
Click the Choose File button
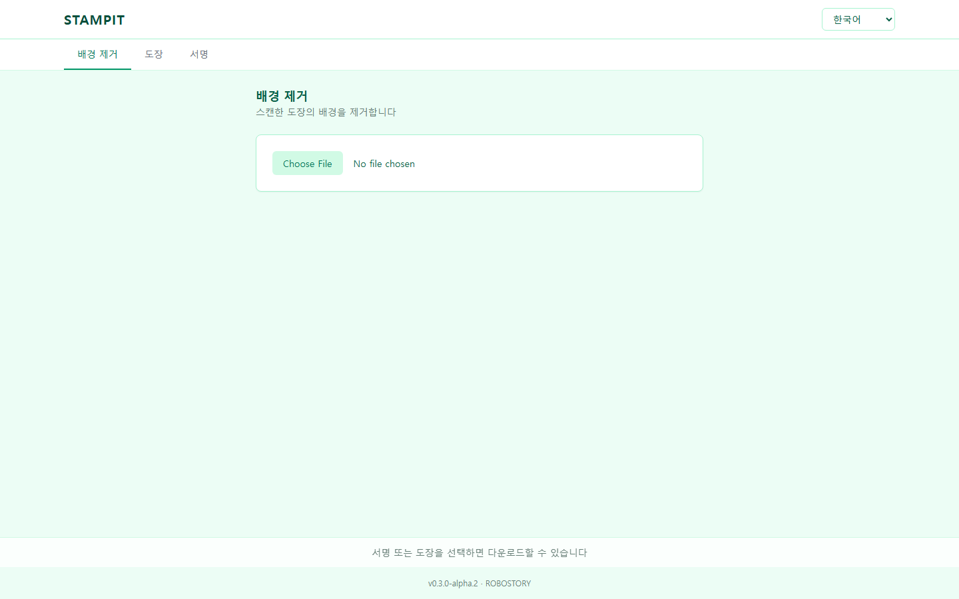point(308,163)
